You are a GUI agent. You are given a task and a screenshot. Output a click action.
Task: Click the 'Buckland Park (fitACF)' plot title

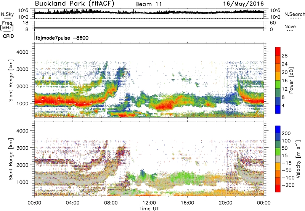click(74, 4)
